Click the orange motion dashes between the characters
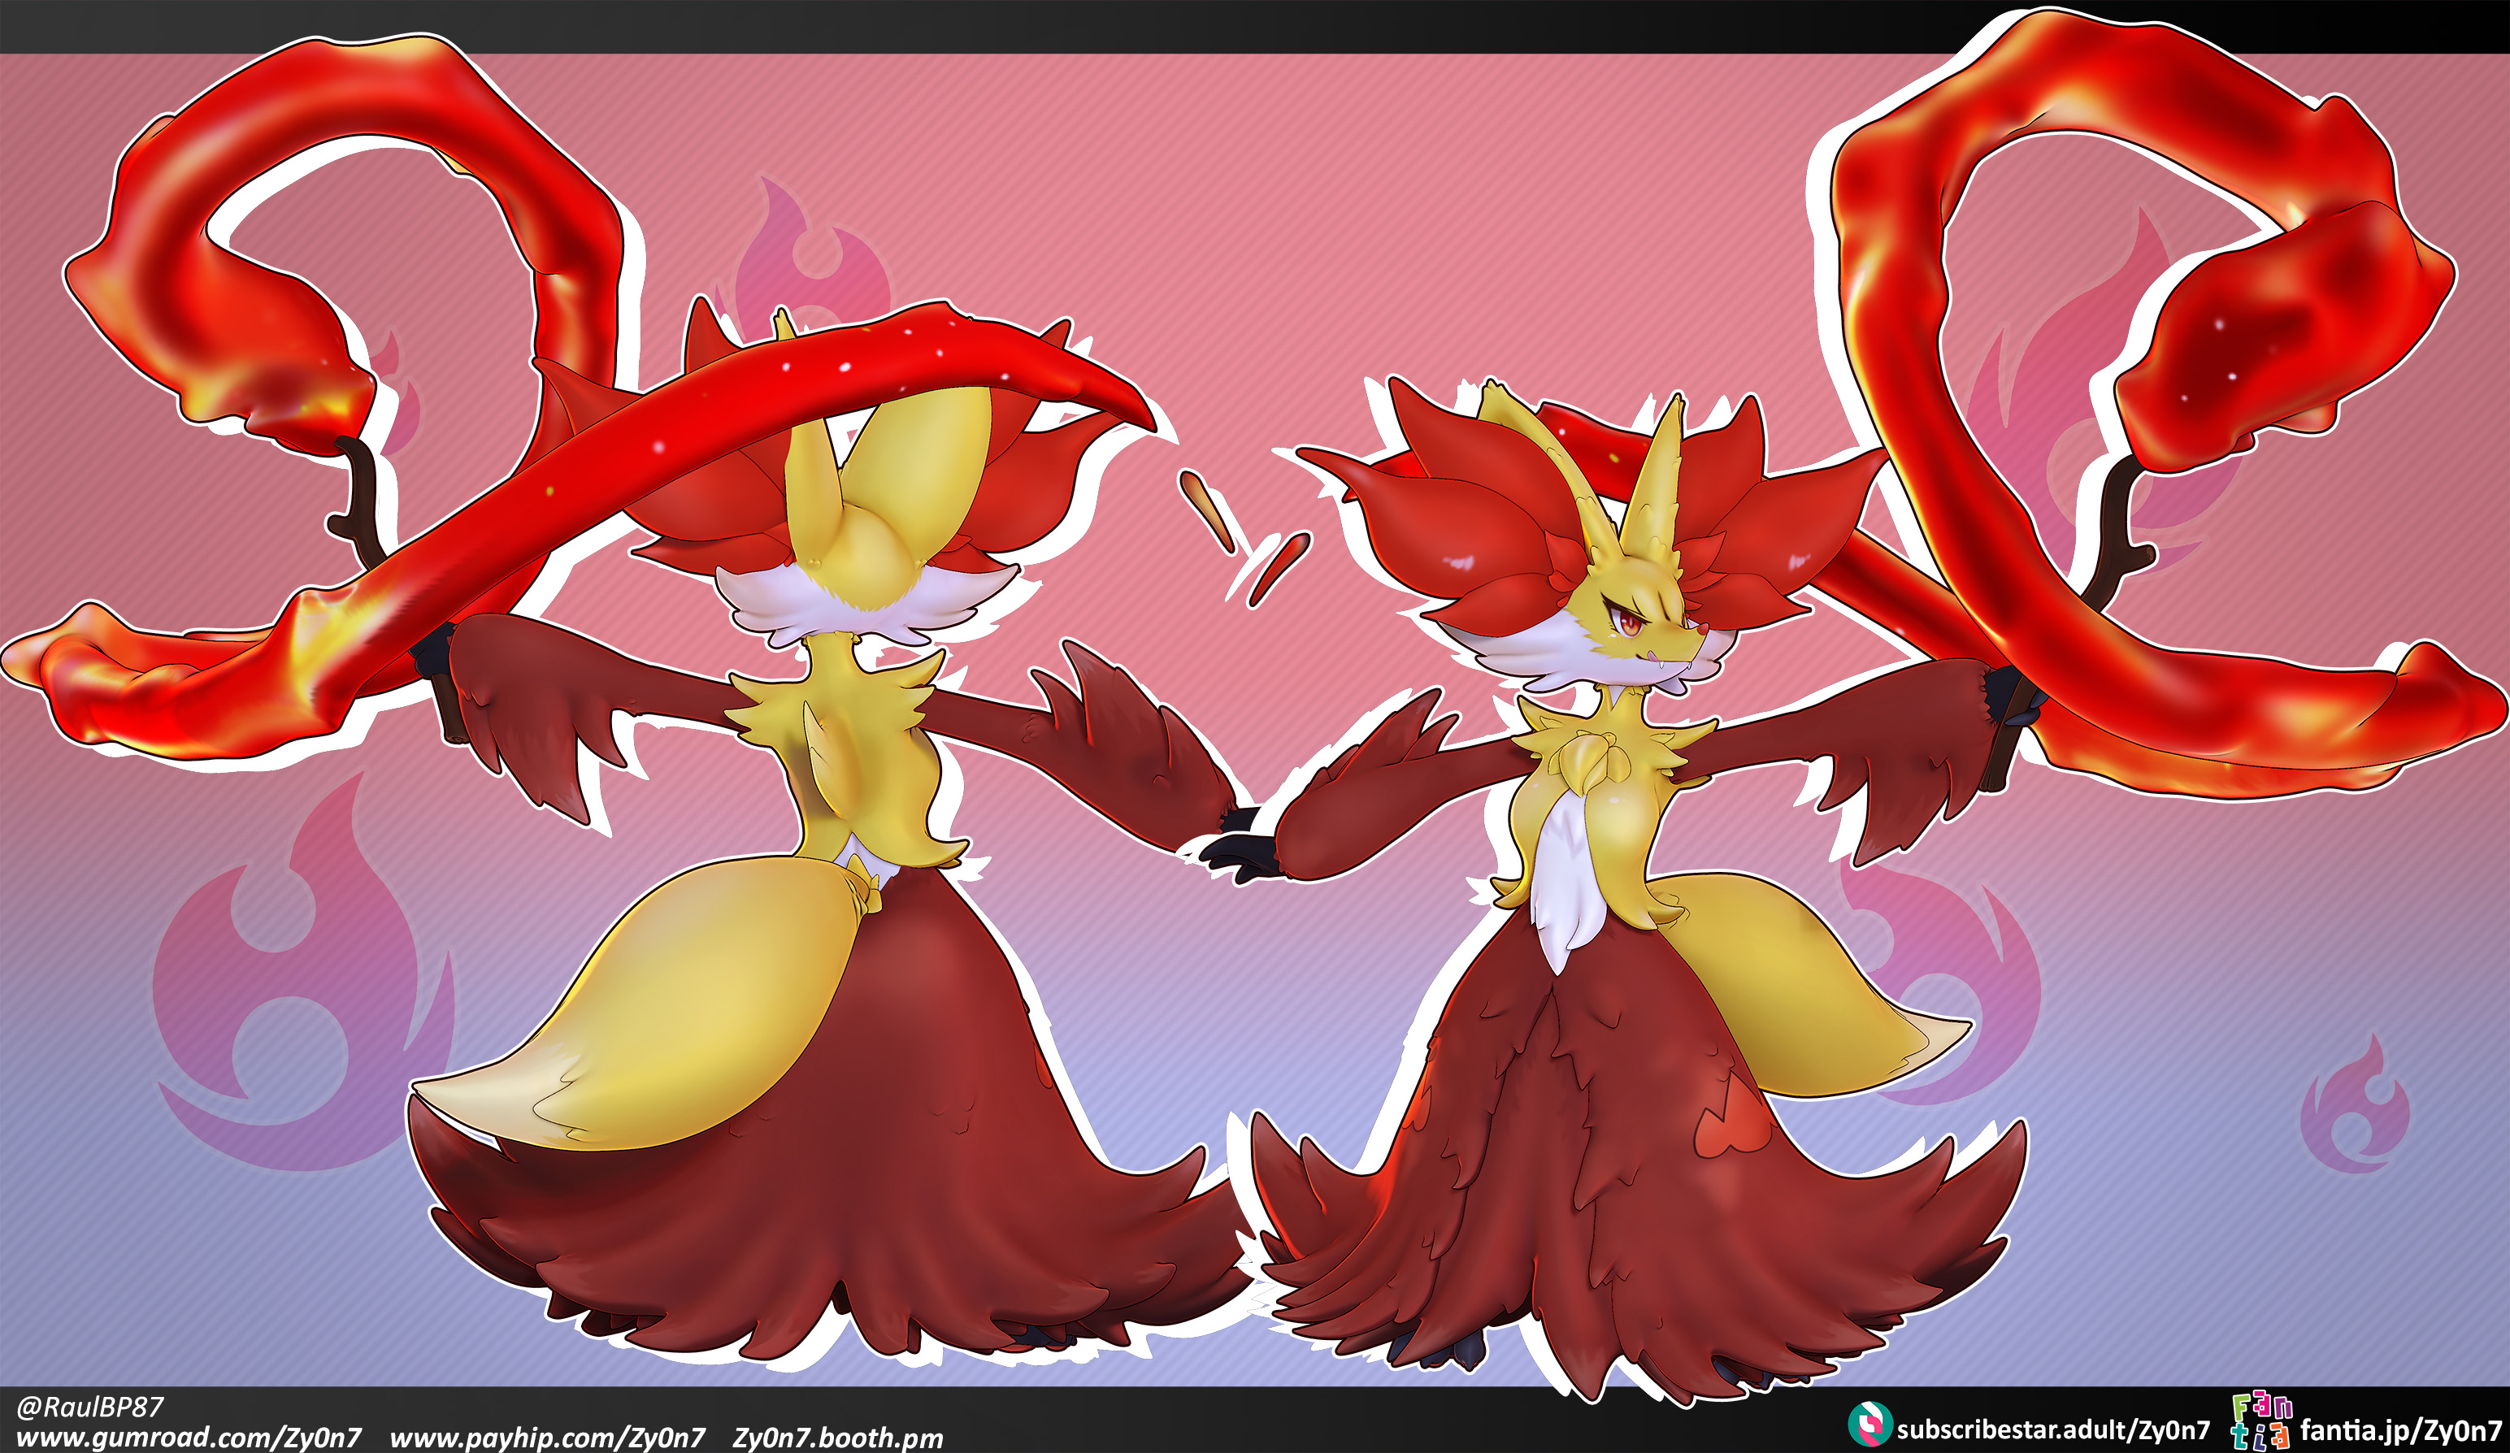 click(x=1244, y=538)
